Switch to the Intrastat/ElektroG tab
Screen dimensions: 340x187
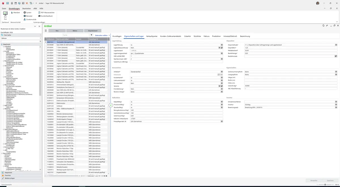230,36
